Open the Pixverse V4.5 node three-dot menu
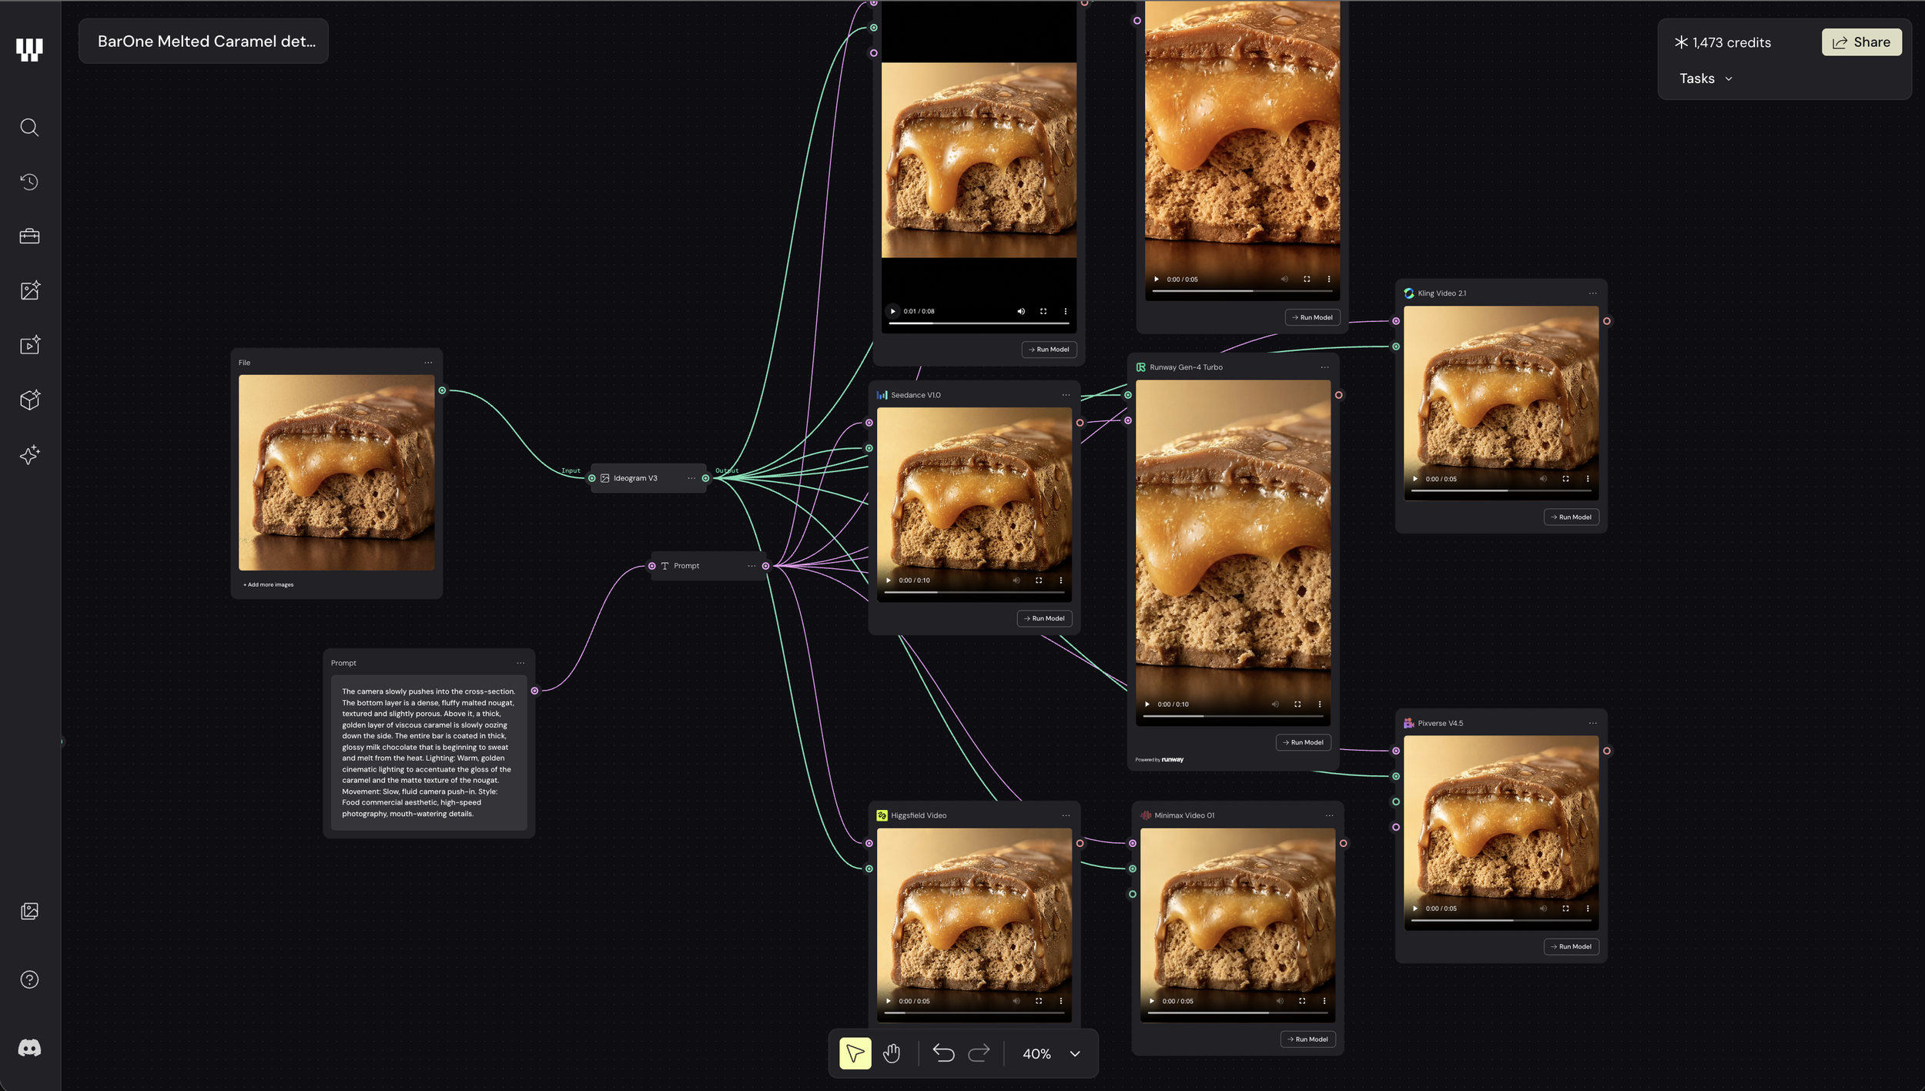Image resolution: width=1925 pixels, height=1091 pixels. click(x=1592, y=723)
